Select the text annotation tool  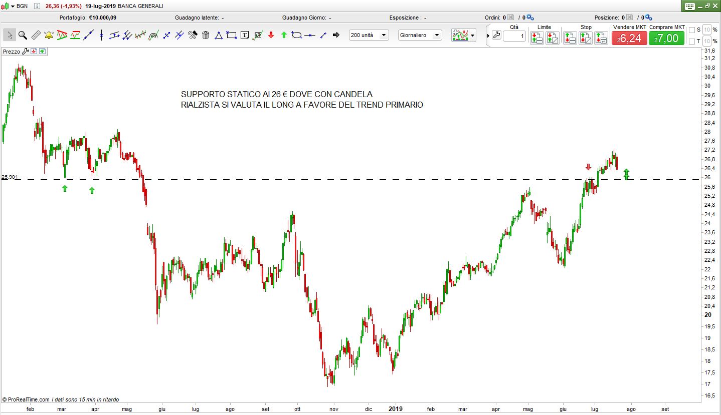coord(245,35)
